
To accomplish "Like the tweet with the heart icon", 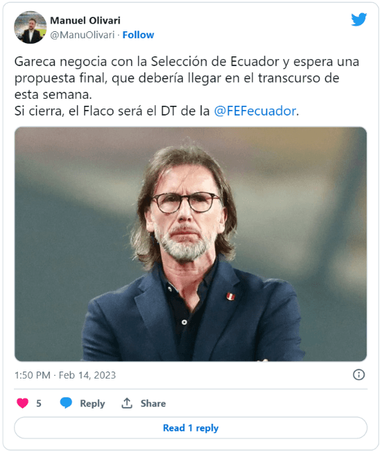I will pos(22,403).
